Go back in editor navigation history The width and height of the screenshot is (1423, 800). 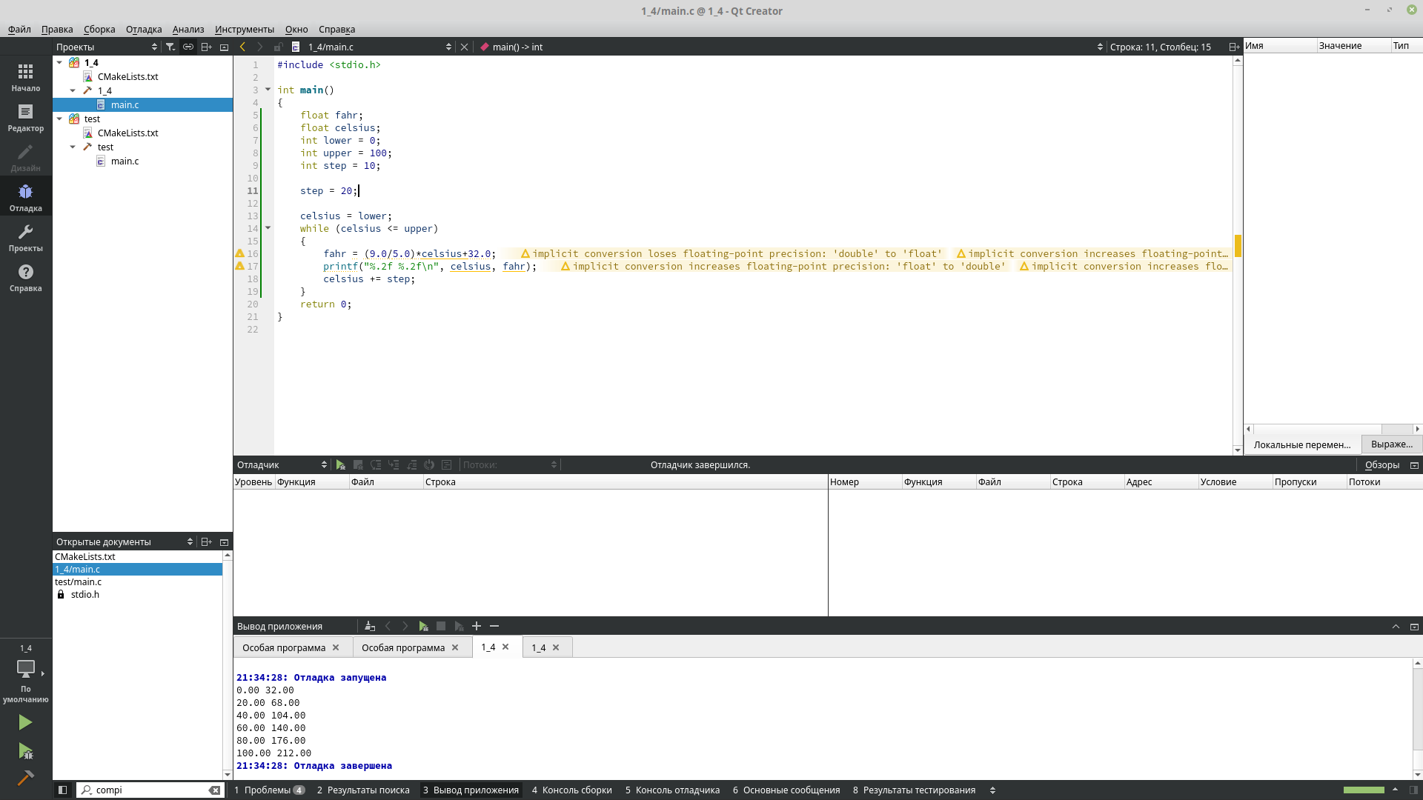tap(242, 47)
